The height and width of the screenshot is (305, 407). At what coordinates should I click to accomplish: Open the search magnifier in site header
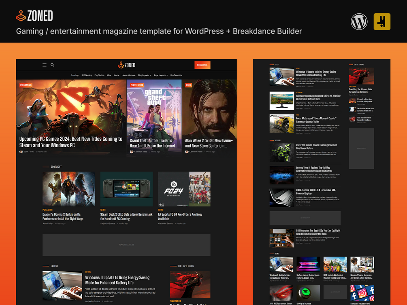52,65
